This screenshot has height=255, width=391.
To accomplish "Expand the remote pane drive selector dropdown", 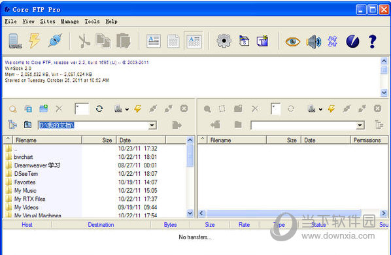I will [x=320, y=109].
